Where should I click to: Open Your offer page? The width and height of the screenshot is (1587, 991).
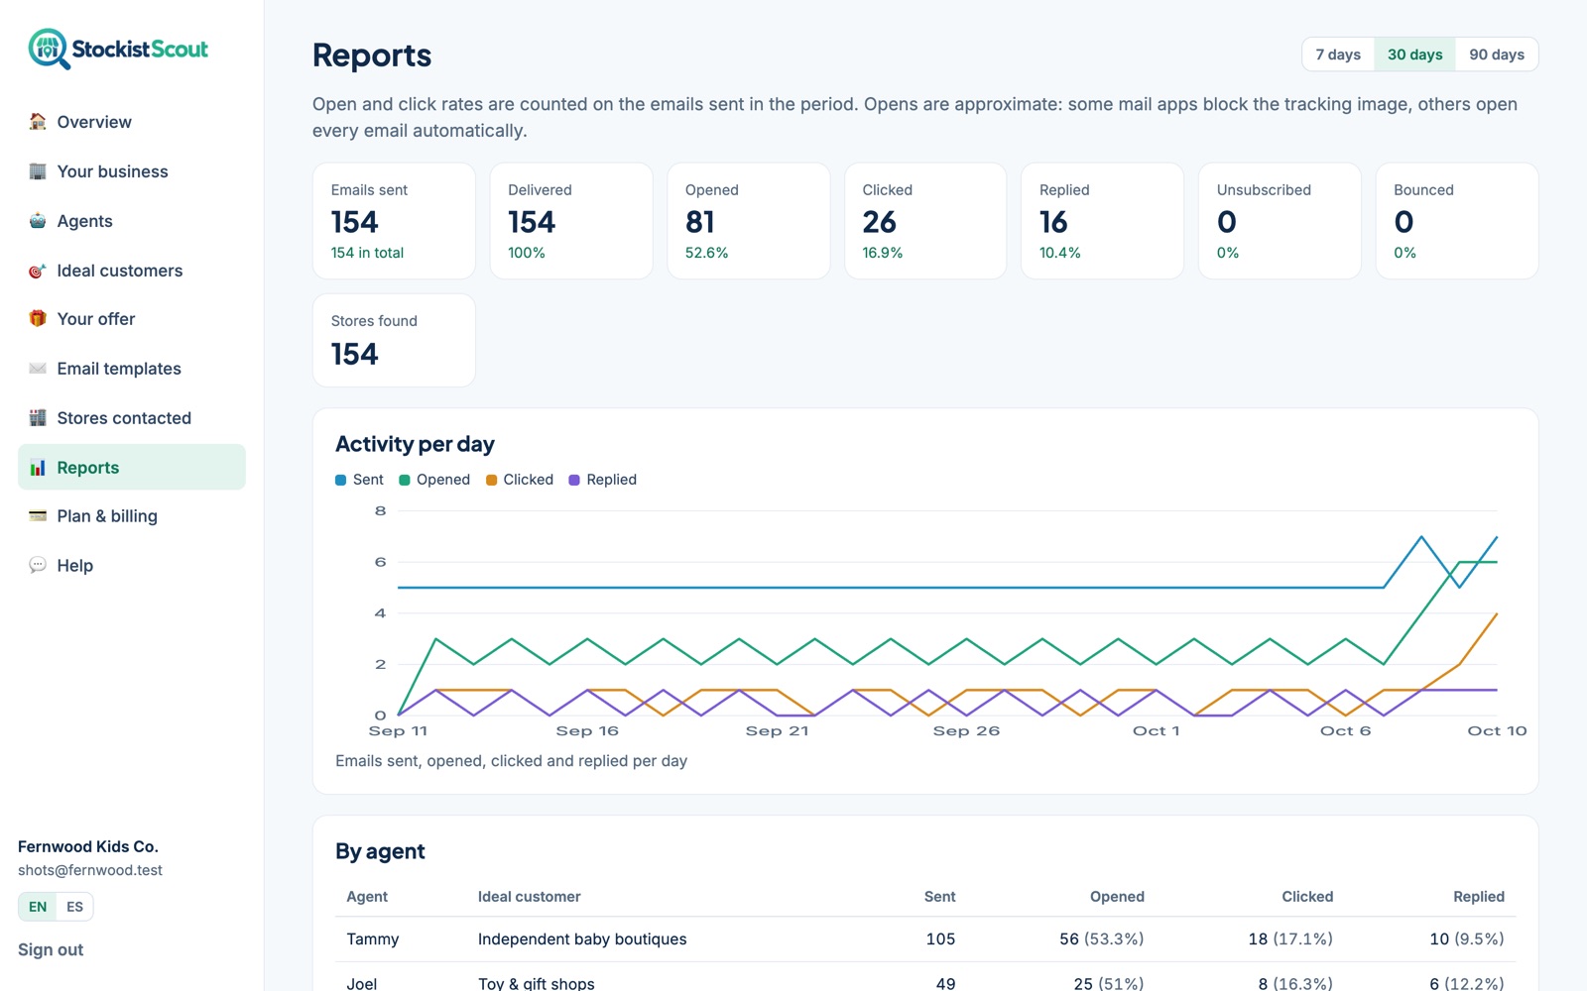tap(132, 319)
